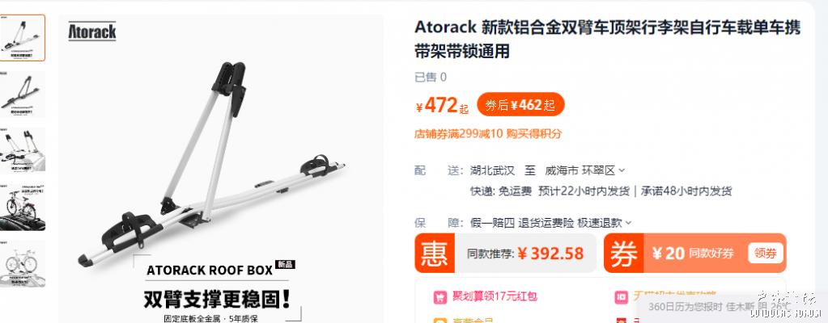Click the 领券 claim coupon button
Image resolution: width=828 pixels, height=323 pixels.
coord(765,254)
